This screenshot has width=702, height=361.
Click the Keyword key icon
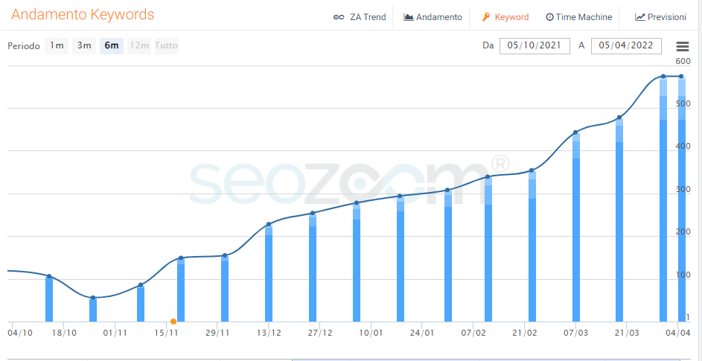pyautogui.click(x=486, y=17)
